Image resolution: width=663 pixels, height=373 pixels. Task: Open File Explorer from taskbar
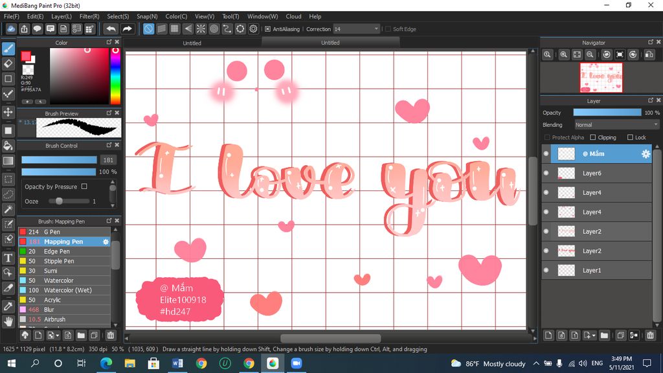[x=129, y=363]
